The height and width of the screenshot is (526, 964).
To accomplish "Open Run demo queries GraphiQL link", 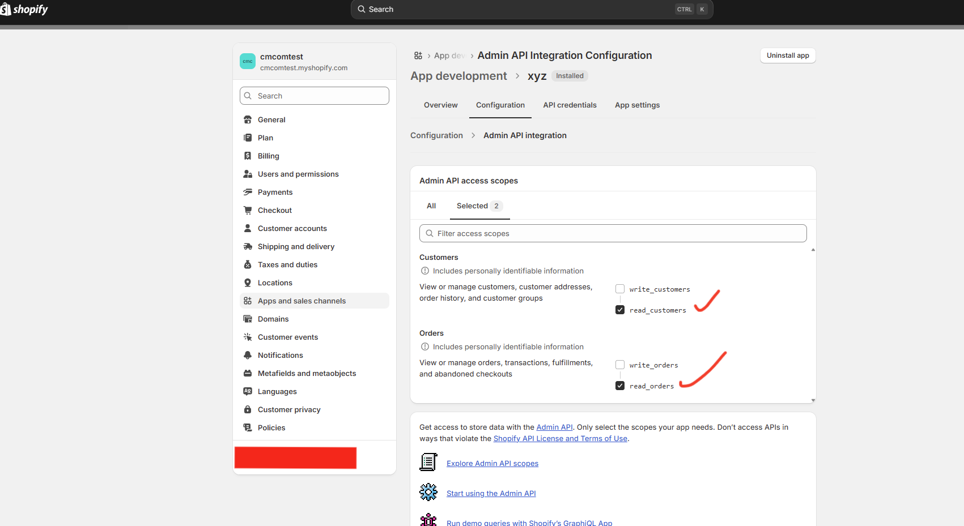I will pos(529,522).
